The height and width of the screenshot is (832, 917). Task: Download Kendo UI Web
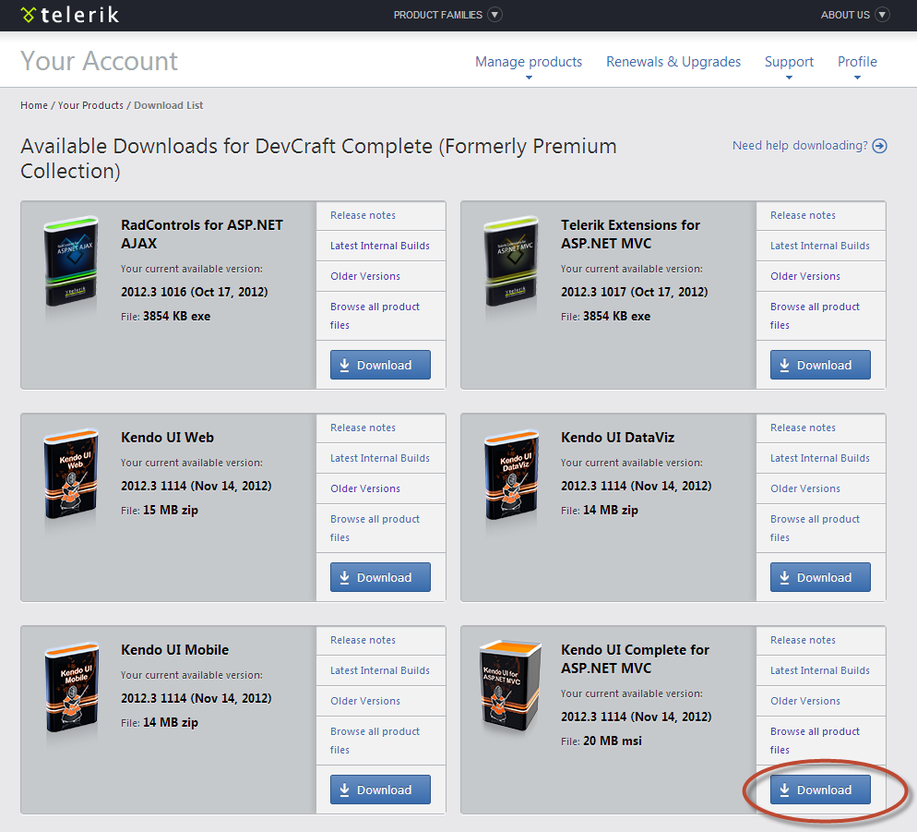380,577
